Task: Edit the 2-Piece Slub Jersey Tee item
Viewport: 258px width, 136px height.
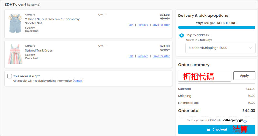Action: point(131,25)
